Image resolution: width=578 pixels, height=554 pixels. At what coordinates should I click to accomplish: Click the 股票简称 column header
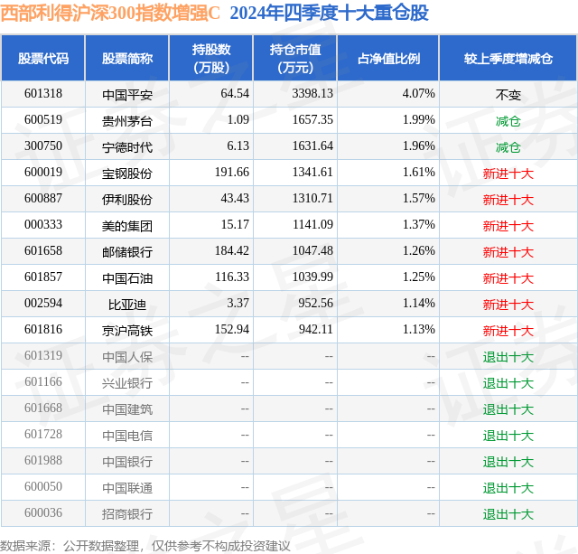127,59
